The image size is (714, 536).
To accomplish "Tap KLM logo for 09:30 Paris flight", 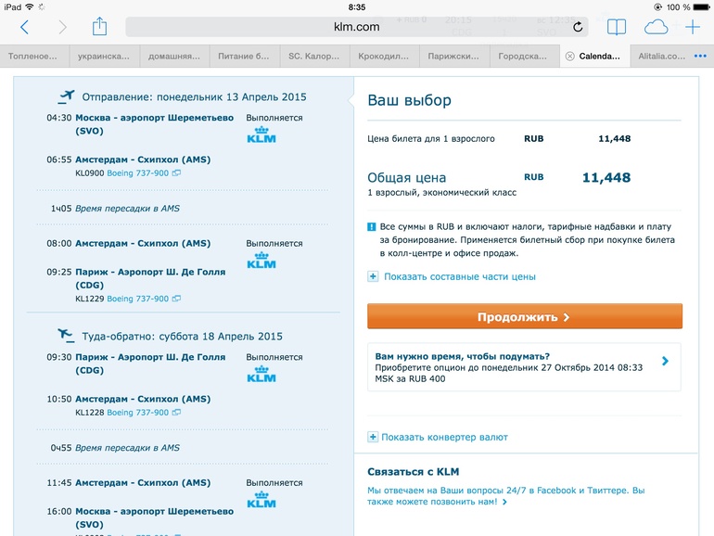I will click(x=261, y=375).
